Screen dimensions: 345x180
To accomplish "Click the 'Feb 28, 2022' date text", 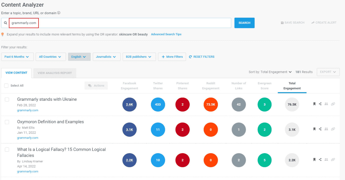I will pos(26,105).
